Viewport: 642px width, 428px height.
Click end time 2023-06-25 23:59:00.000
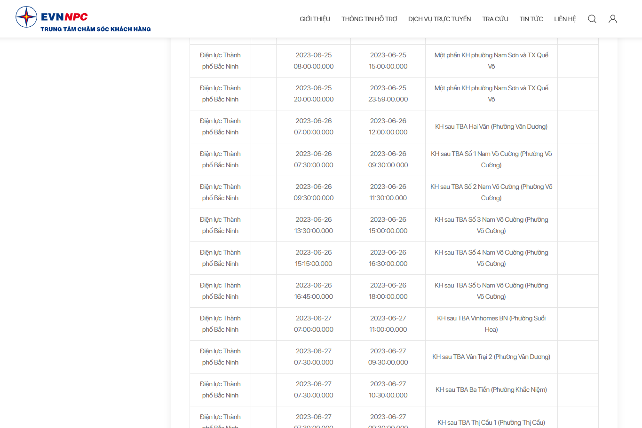point(388,94)
